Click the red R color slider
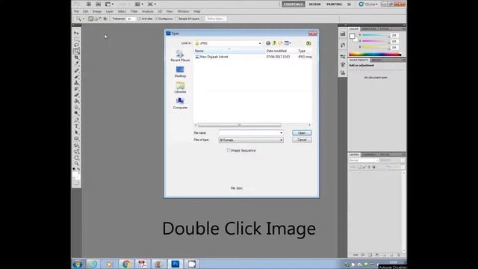The image size is (478, 269). click(x=376, y=35)
